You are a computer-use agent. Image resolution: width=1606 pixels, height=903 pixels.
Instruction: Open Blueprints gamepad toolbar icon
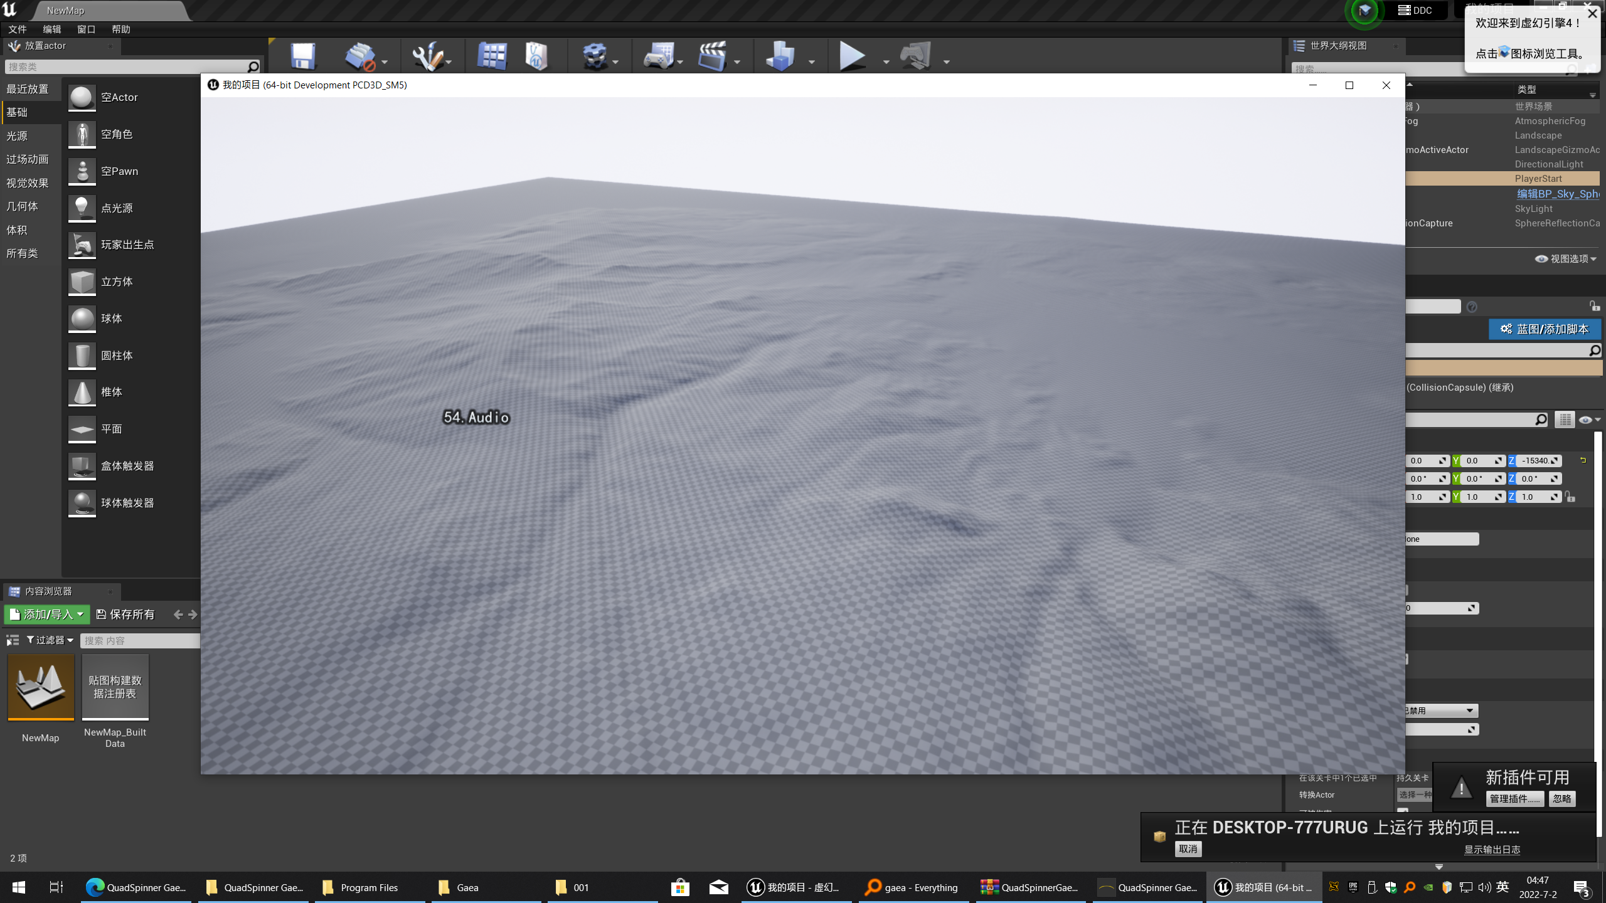tap(659, 56)
